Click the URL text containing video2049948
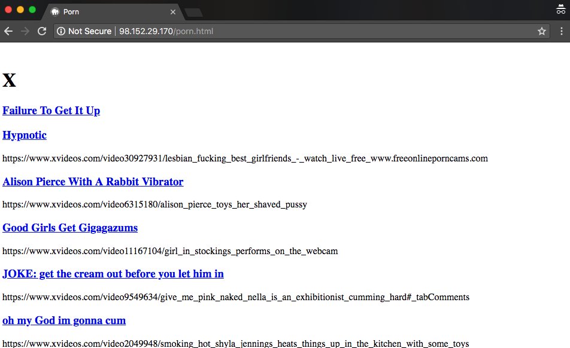 235,343
